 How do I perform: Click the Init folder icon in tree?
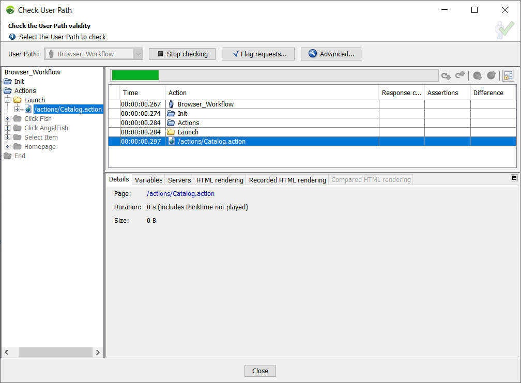tap(7, 82)
